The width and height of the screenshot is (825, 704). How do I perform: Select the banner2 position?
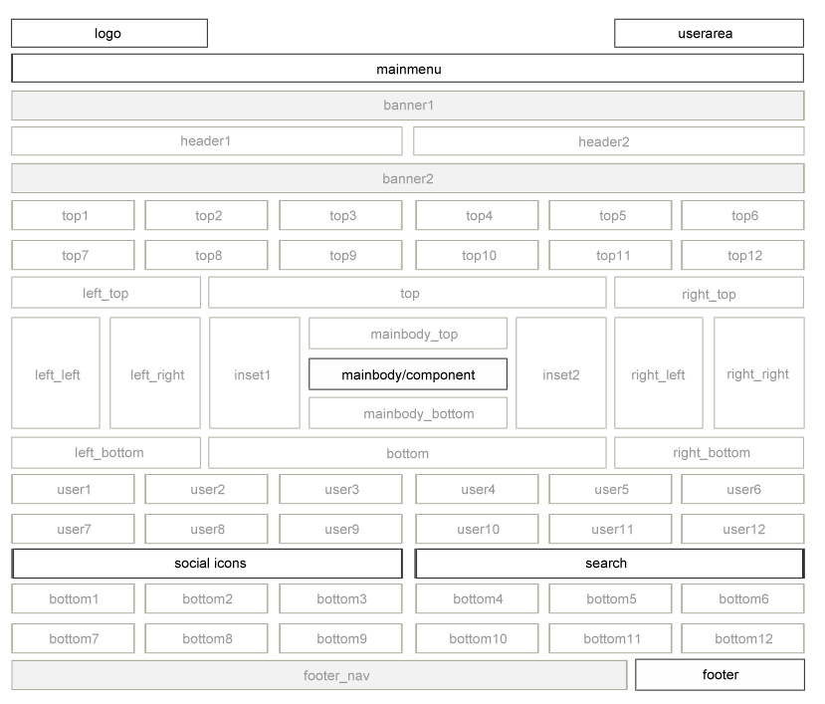(x=408, y=178)
